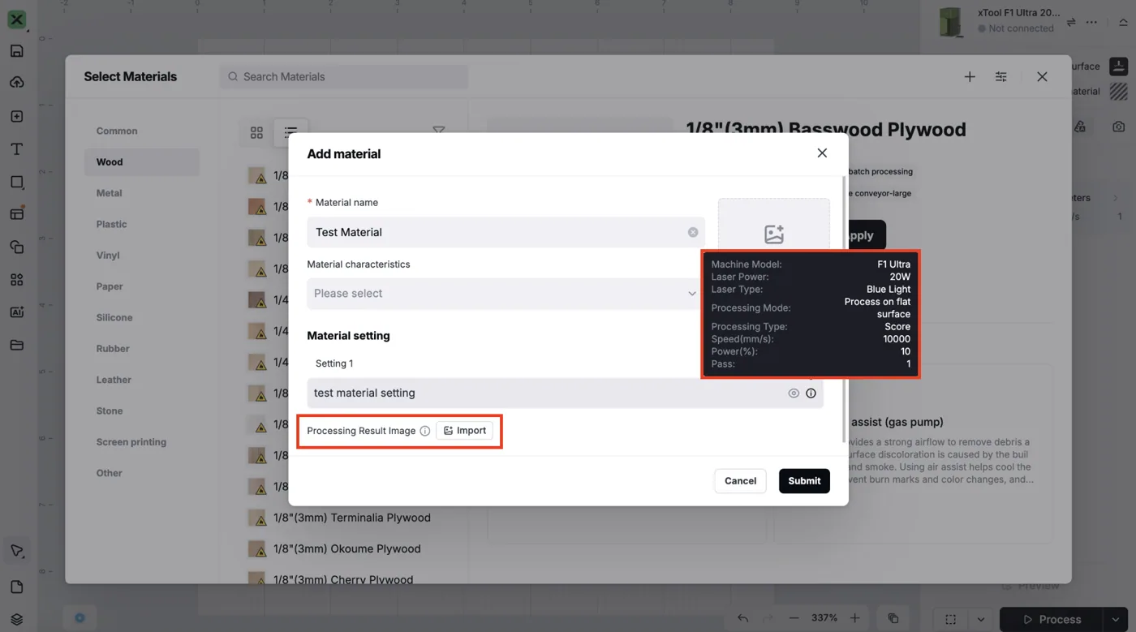Expand the dropdown arrow next to Process
1136x632 pixels.
click(1116, 619)
